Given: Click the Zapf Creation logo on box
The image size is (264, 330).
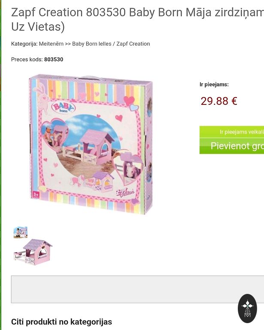Looking at the screenshot, I should [125, 193].
